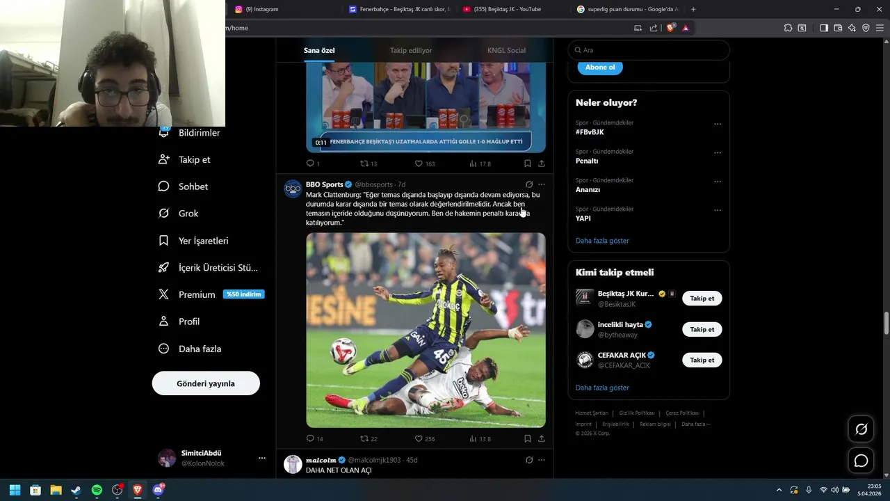Click the page vertical scrollbar thumb

click(x=887, y=323)
